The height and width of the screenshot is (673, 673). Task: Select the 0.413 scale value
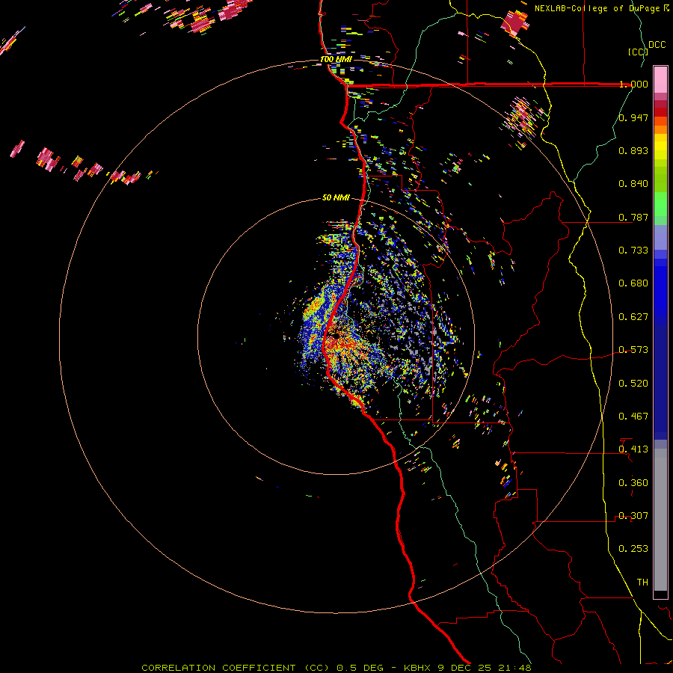633,449
